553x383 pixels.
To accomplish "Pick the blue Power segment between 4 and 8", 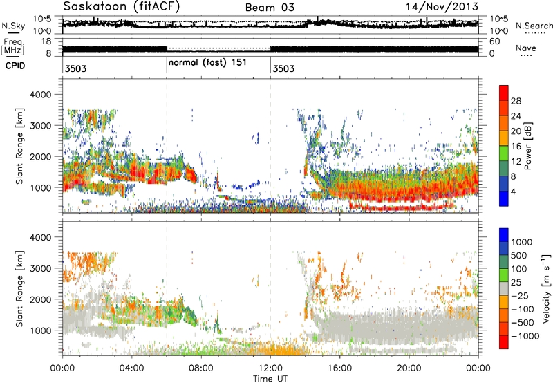I will tap(504, 183).
